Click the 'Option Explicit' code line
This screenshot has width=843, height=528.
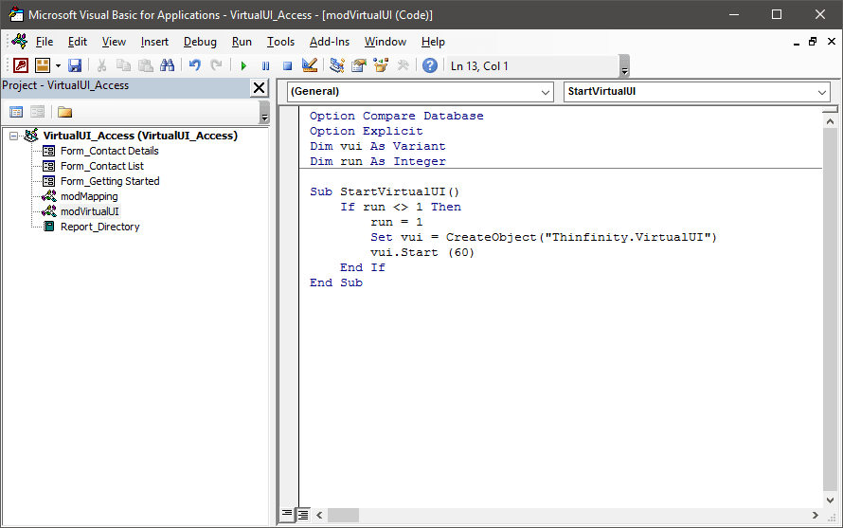[367, 131]
